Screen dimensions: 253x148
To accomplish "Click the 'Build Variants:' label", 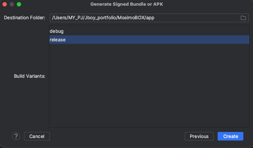I will click(29, 76).
